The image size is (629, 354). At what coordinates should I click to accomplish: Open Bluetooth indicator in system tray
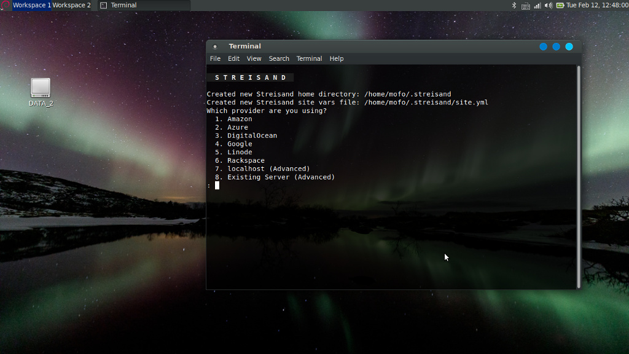click(x=514, y=5)
